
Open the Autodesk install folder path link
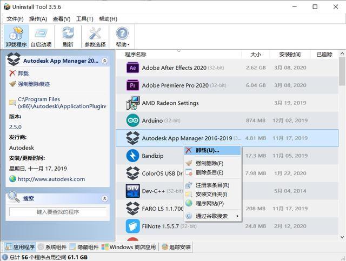pyautogui.click(x=62, y=103)
